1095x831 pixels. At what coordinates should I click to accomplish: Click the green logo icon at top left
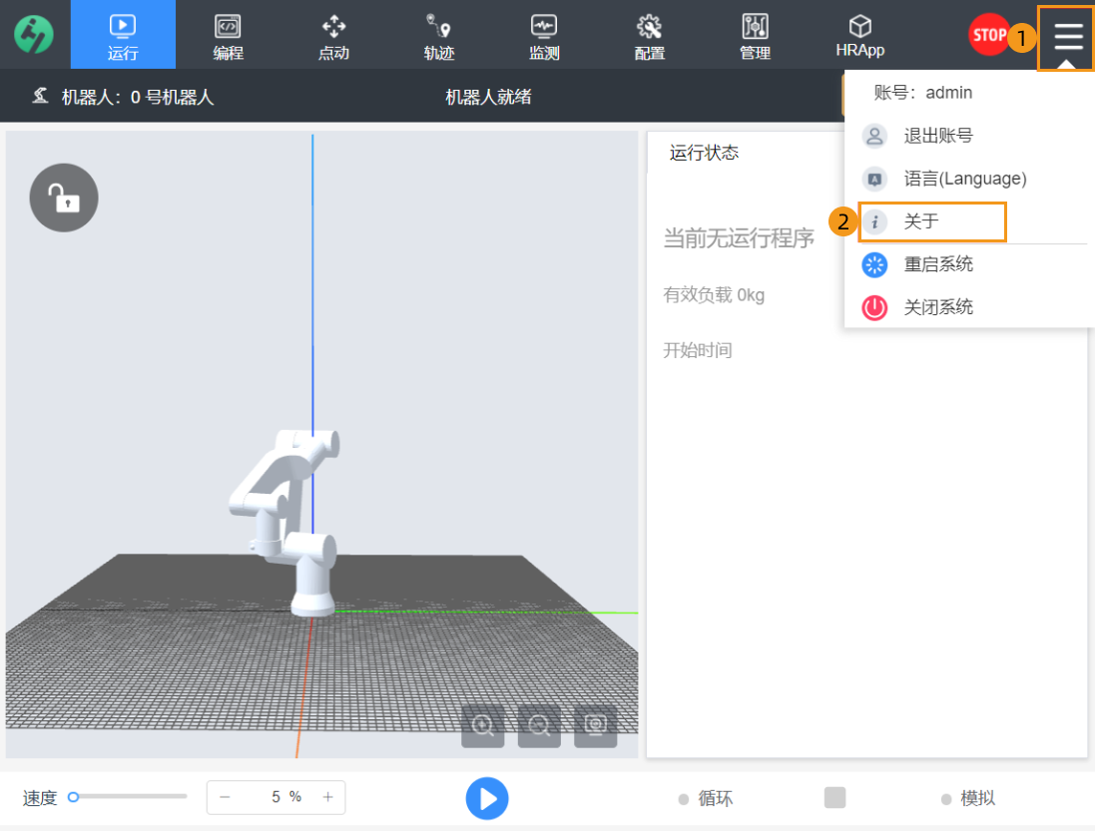[34, 35]
